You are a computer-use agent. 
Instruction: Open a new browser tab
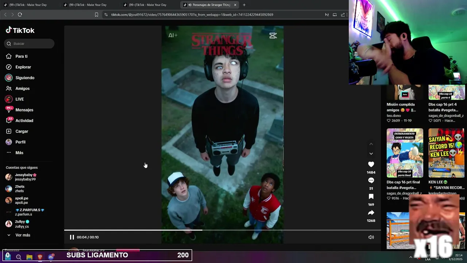244,5
